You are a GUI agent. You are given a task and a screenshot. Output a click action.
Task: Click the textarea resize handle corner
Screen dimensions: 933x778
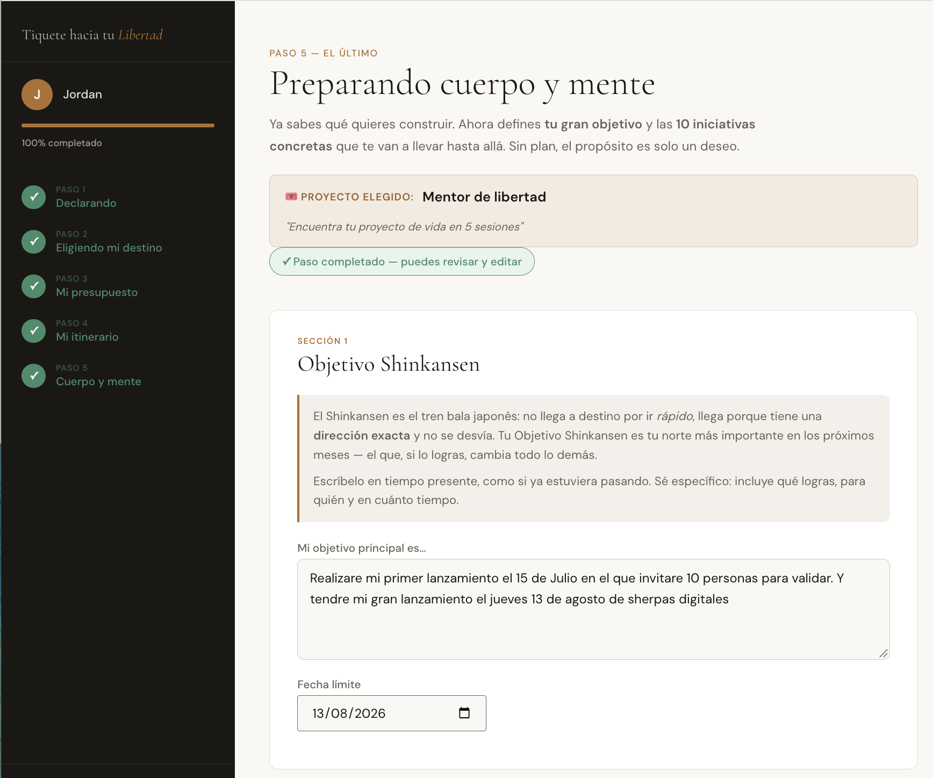(883, 653)
